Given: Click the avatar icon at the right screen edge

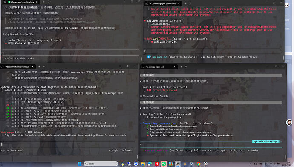Looking at the screenshot, I should click(289, 122).
